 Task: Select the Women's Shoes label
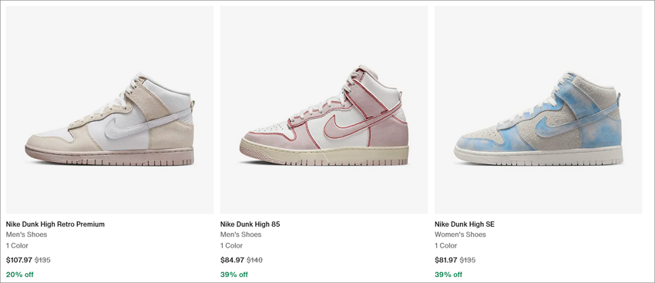(x=460, y=234)
